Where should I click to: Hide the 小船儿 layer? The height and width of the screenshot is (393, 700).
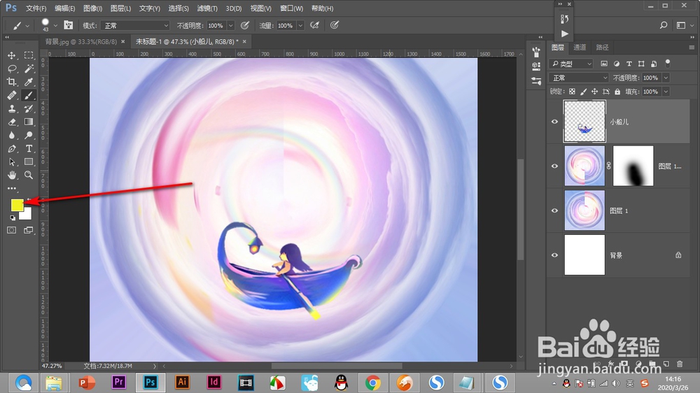pos(554,122)
